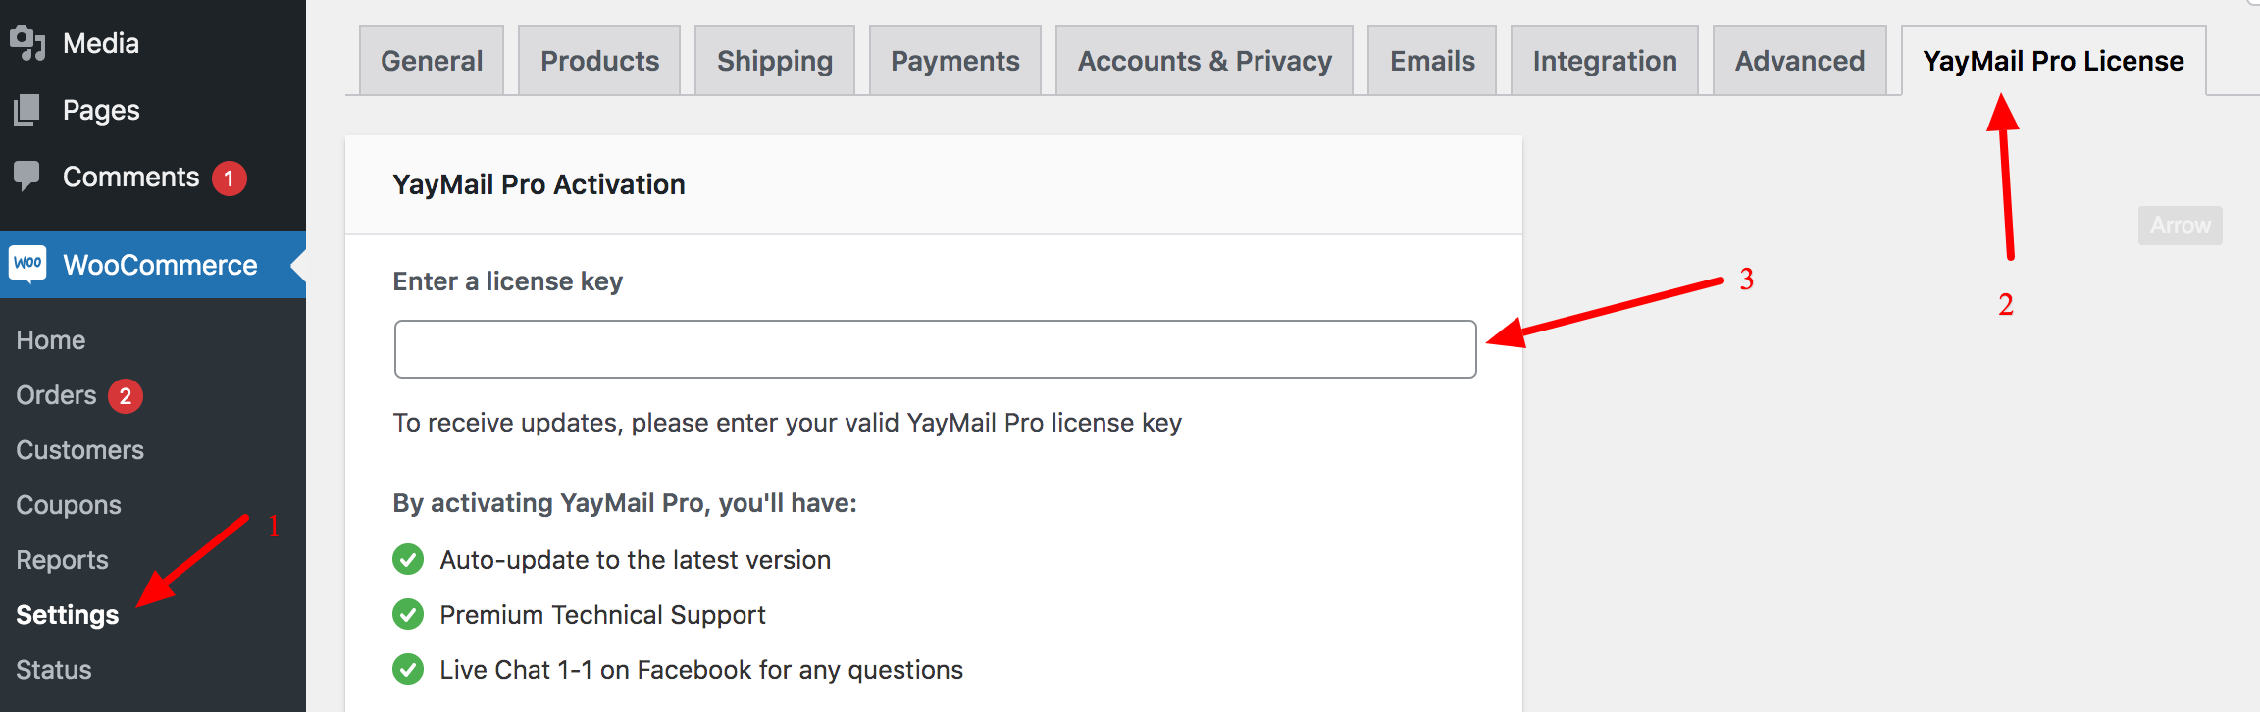This screenshot has width=2260, height=712.
Task: Open the General settings tab
Action: (432, 61)
